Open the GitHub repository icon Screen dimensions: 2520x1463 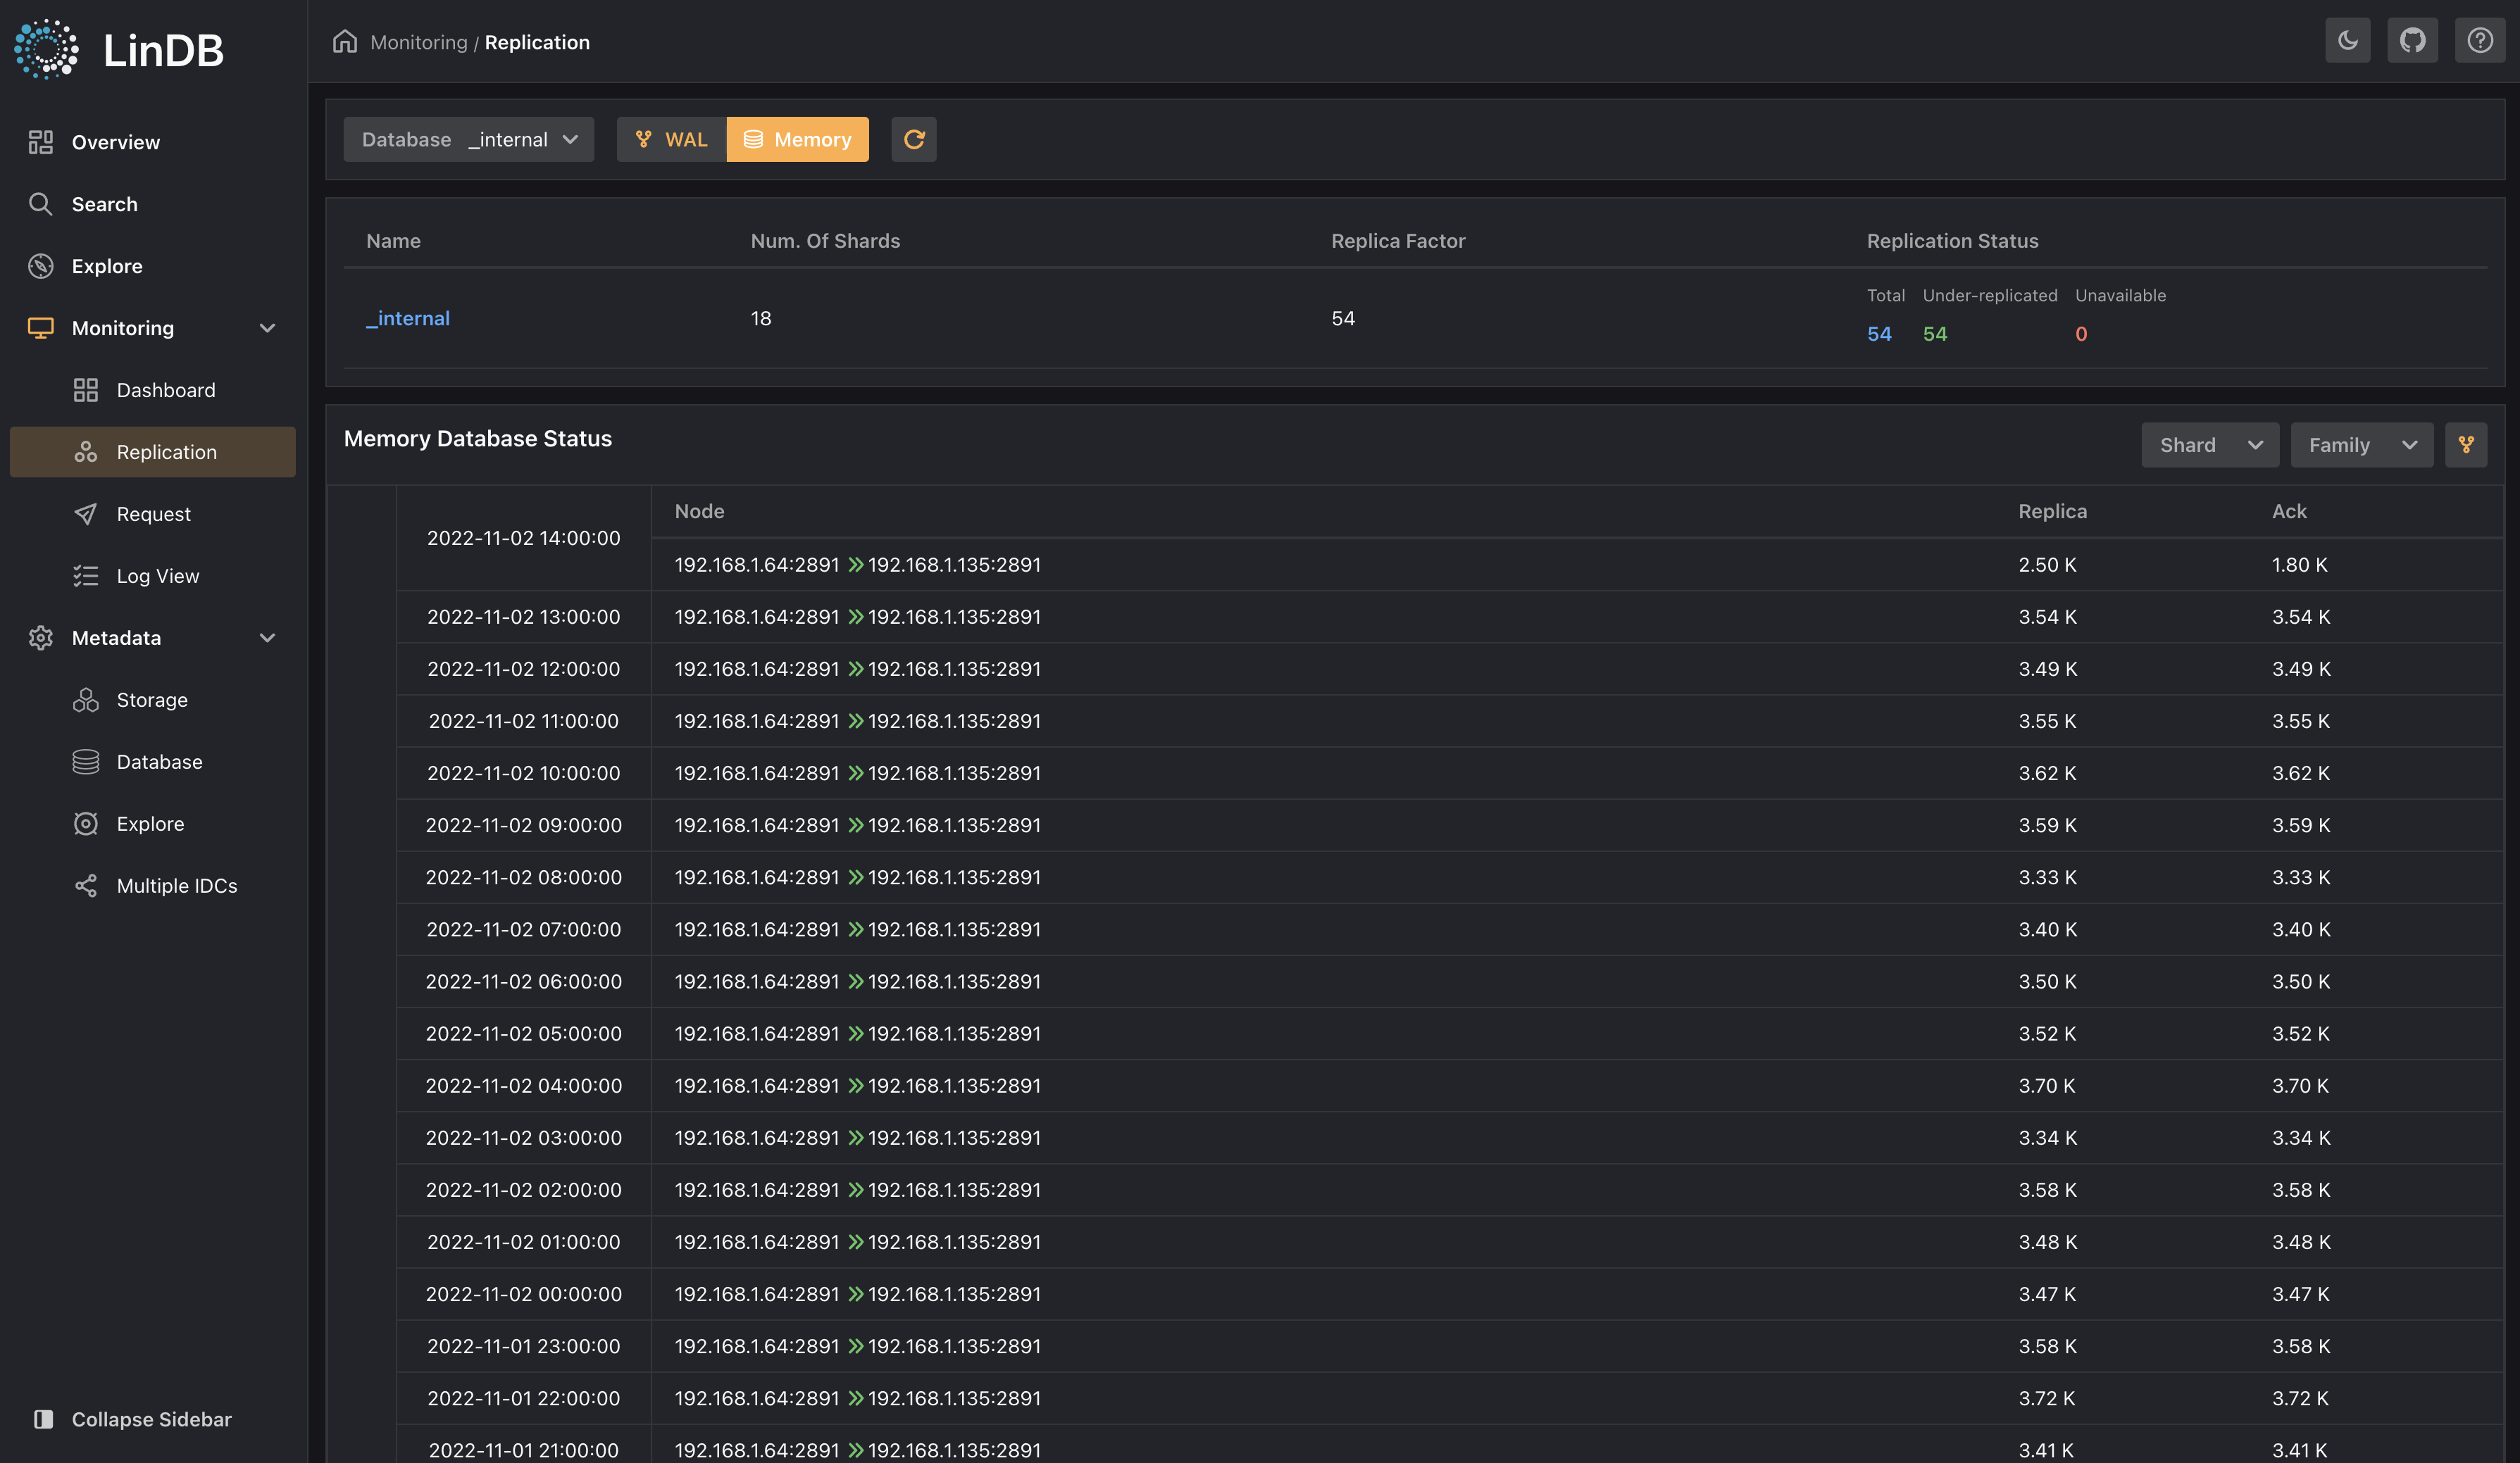(2413, 40)
